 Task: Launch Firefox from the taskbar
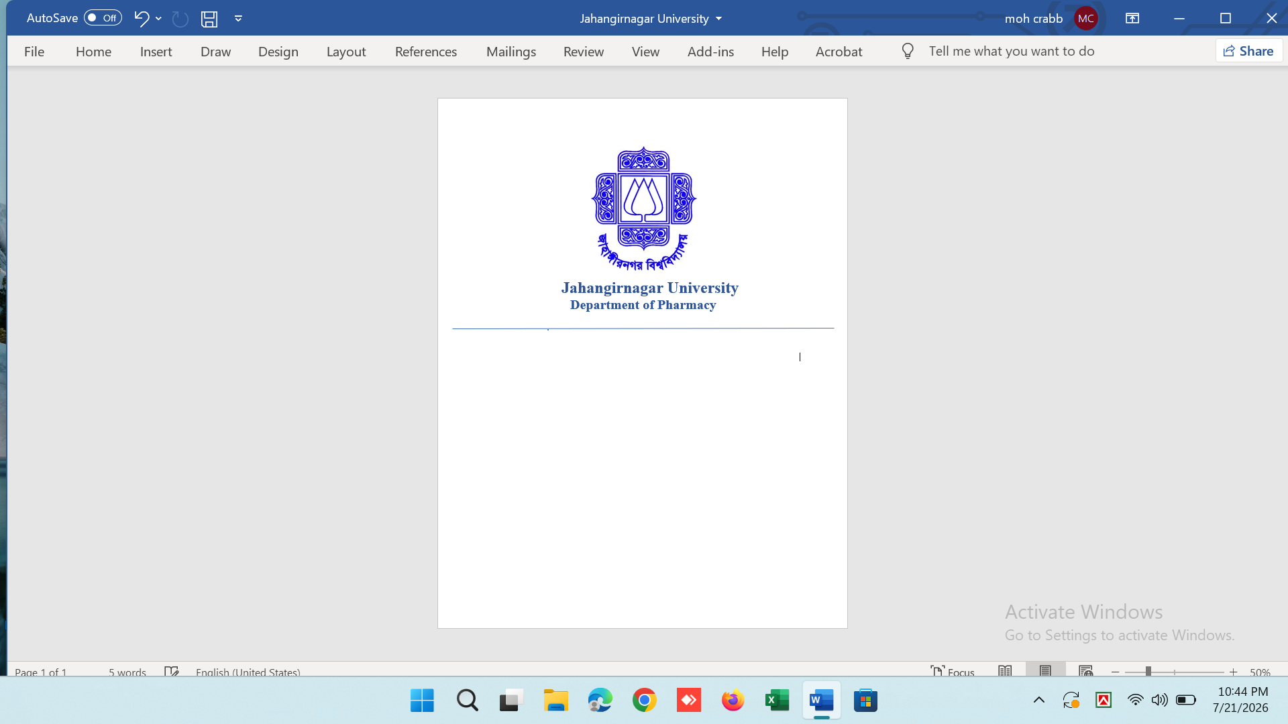[733, 701]
